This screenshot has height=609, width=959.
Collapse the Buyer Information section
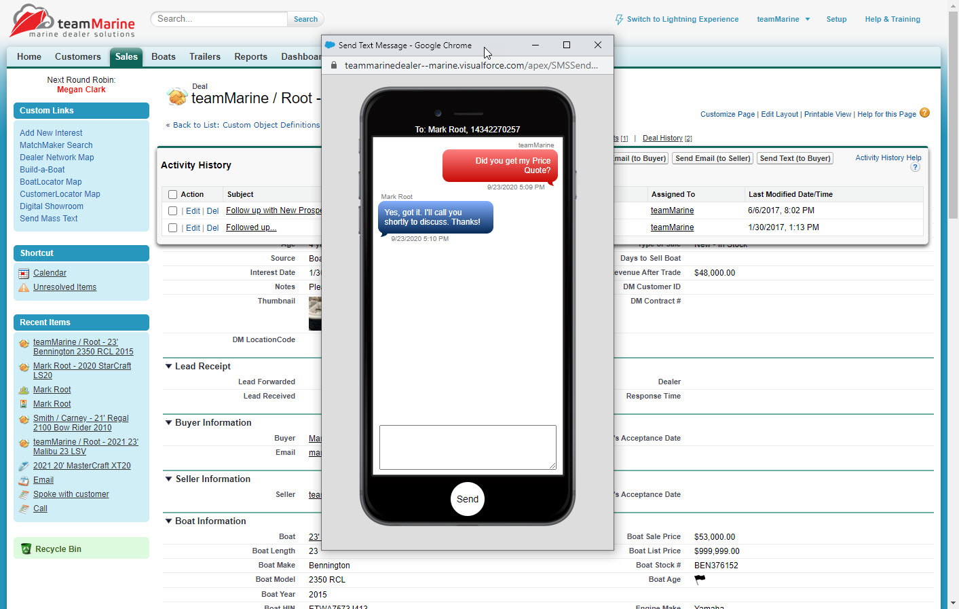click(168, 423)
